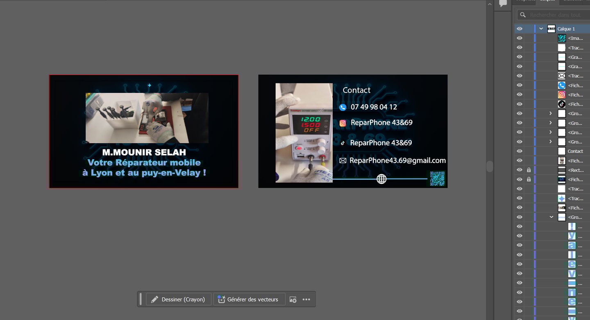This screenshot has width=590, height=320.
Task: Collapse the expanded group above the "!" letter row
Action: click(x=551, y=217)
